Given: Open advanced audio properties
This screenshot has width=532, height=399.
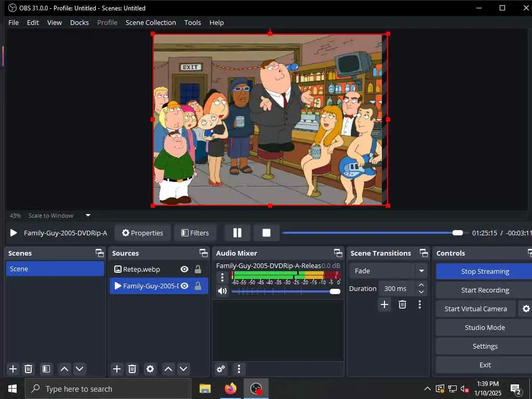Looking at the screenshot, I should pos(221,369).
